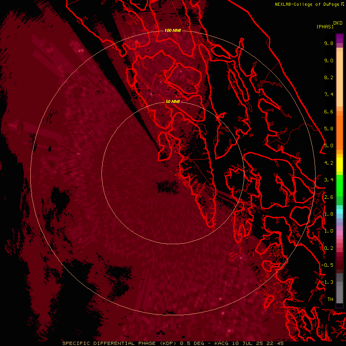Viewport: 346px width, 346px height.
Task: Select the [PHAS] label above the color bar
Action: 325,27
